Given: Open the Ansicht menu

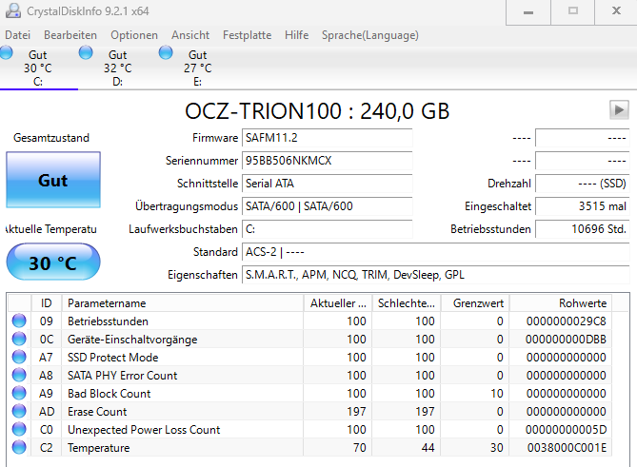Looking at the screenshot, I should [190, 35].
